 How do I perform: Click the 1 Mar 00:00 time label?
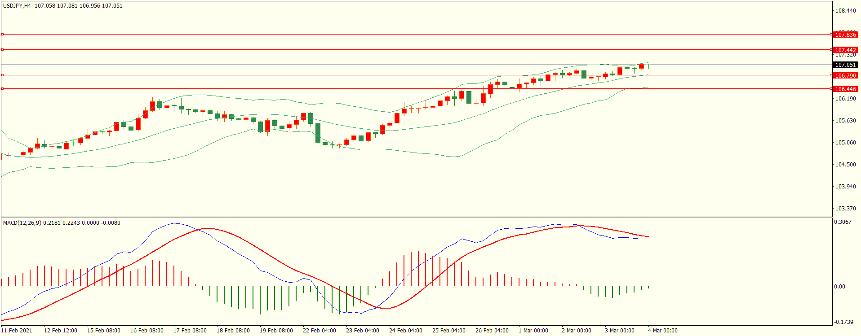(533, 331)
